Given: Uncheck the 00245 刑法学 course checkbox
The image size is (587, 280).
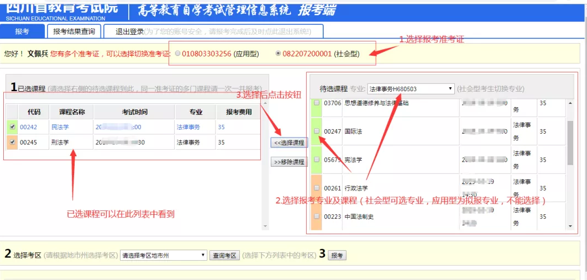Looking at the screenshot, I should point(12,142).
